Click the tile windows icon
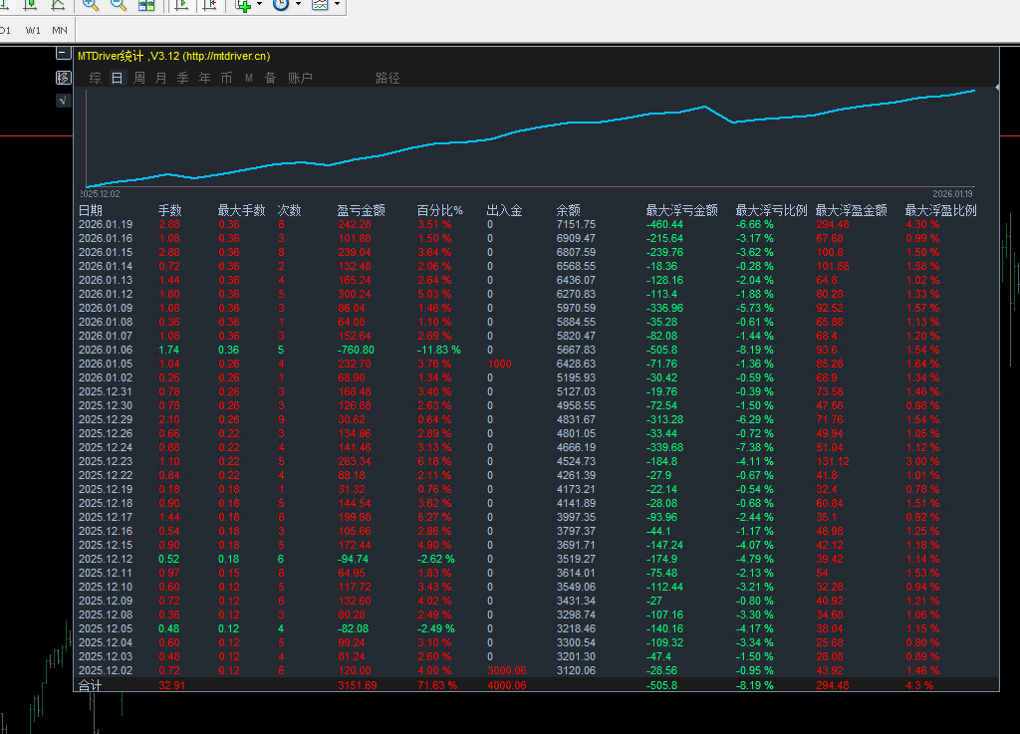The image size is (1020, 734). pyautogui.click(x=146, y=6)
